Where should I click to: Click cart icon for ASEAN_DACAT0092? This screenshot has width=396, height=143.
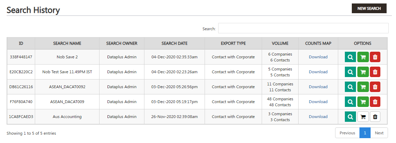pos(363,87)
